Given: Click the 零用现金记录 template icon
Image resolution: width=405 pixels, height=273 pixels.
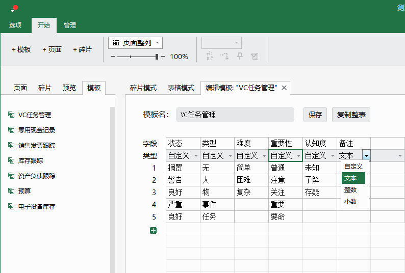Looking at the screenshot, I should pyautogui.click(x=11, y=130).
